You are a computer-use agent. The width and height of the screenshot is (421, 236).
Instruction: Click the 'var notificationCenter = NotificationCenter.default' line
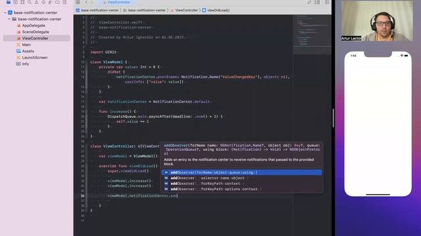click(155, 102)
